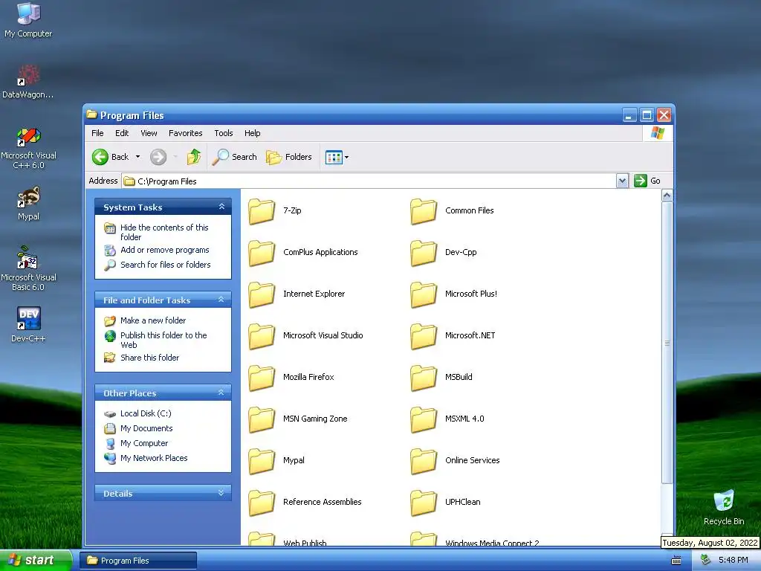Screen dimensions: 761x571
Task: Go to My Documents in Other Places
Action: [x=146, y=428]
